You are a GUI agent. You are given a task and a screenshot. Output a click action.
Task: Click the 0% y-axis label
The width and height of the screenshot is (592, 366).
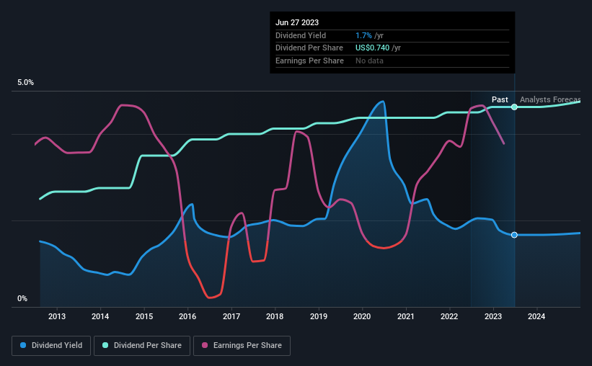coord(22,298)
